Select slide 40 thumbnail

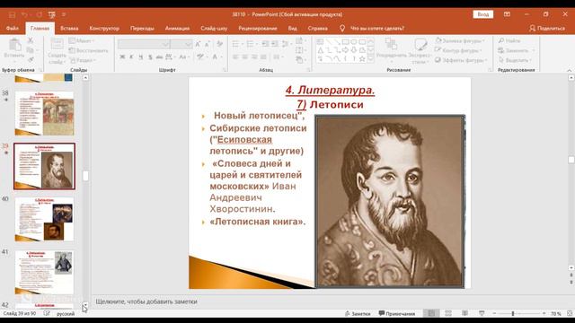pos(44,219)
